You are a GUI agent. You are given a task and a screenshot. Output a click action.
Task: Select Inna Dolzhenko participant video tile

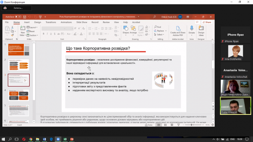pos(236,52)
